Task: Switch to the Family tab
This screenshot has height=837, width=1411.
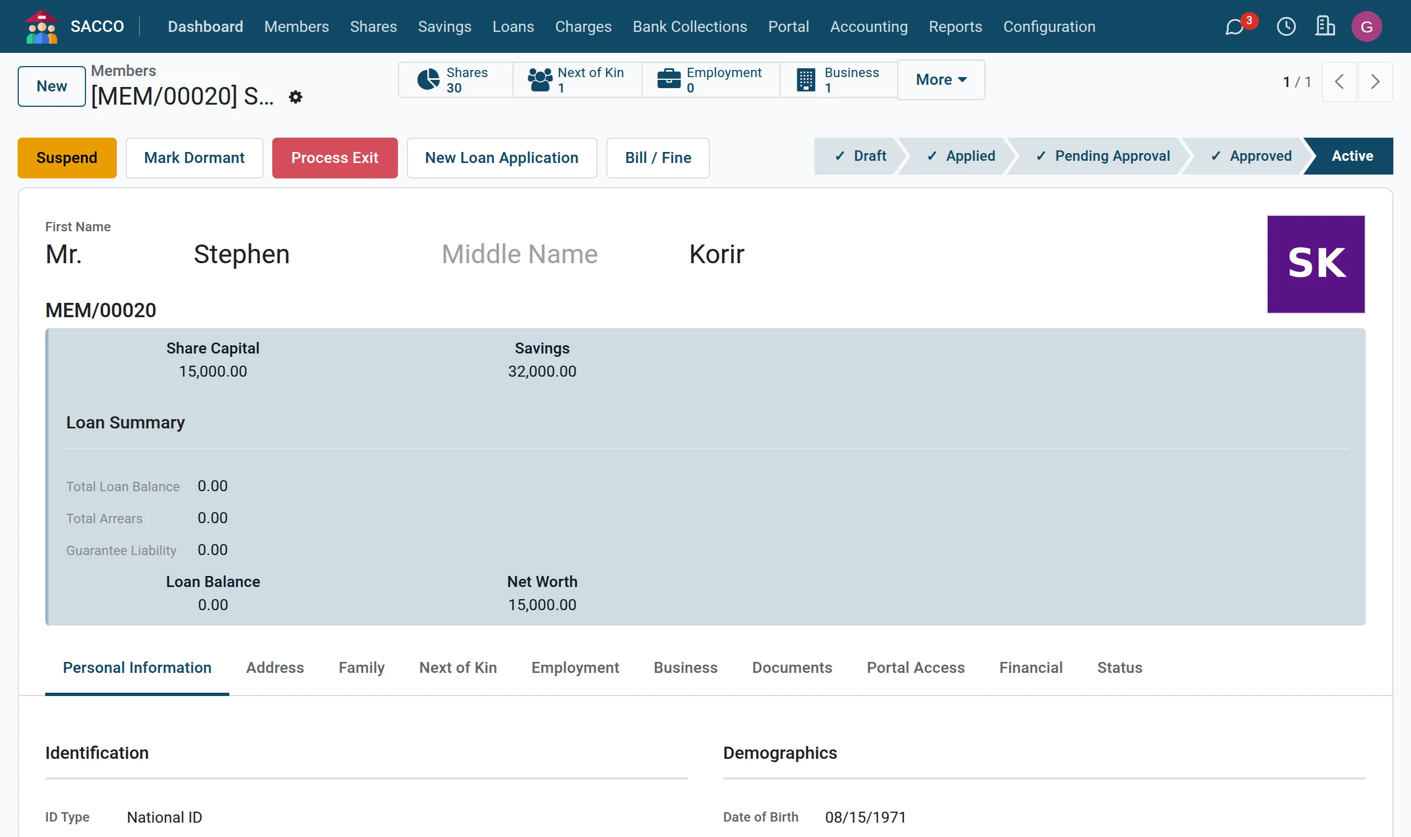Action: pos(361,668)
